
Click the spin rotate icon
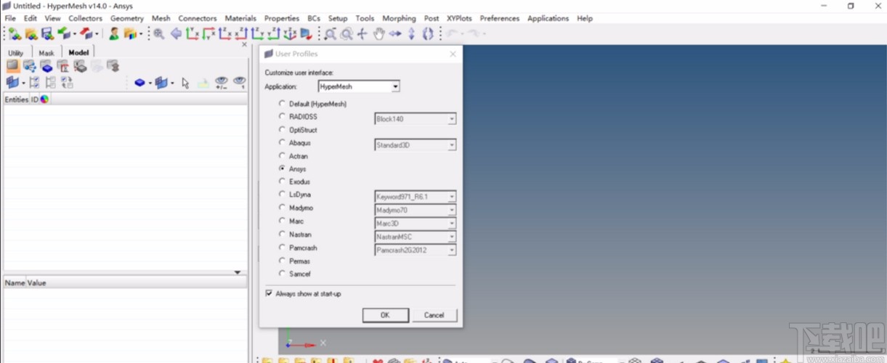tap(427, 33)
